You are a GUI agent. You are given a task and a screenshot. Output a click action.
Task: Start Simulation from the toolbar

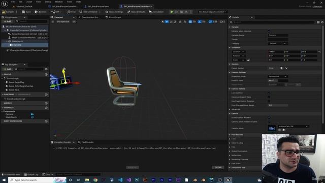coord(156,12)
